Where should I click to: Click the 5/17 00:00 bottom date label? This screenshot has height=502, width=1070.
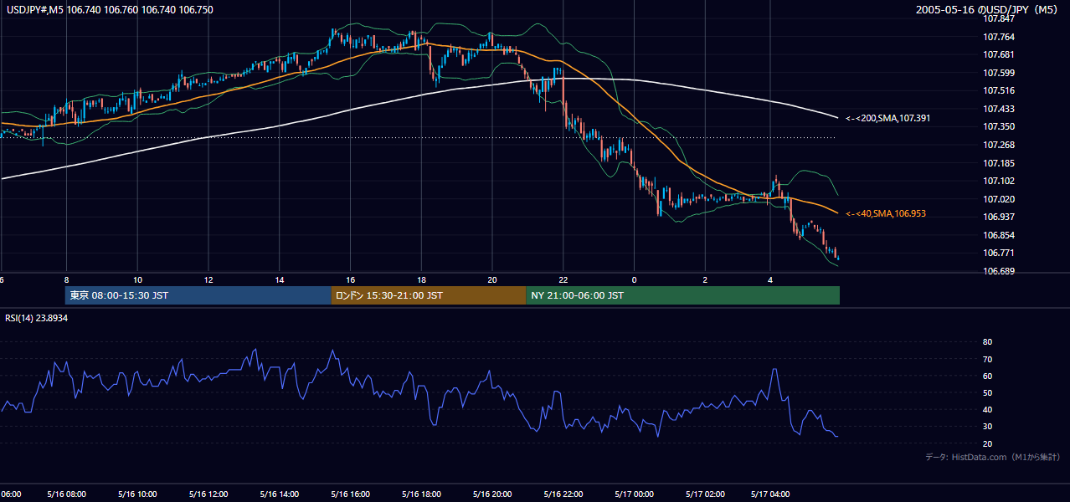tap(634, 494)
